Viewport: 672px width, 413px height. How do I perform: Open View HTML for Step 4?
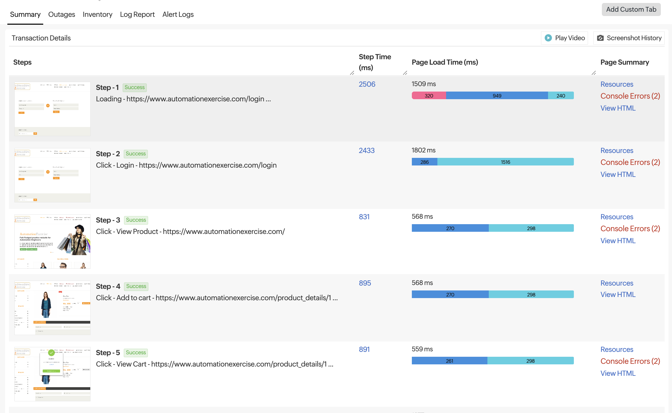[x=618, y=295]
